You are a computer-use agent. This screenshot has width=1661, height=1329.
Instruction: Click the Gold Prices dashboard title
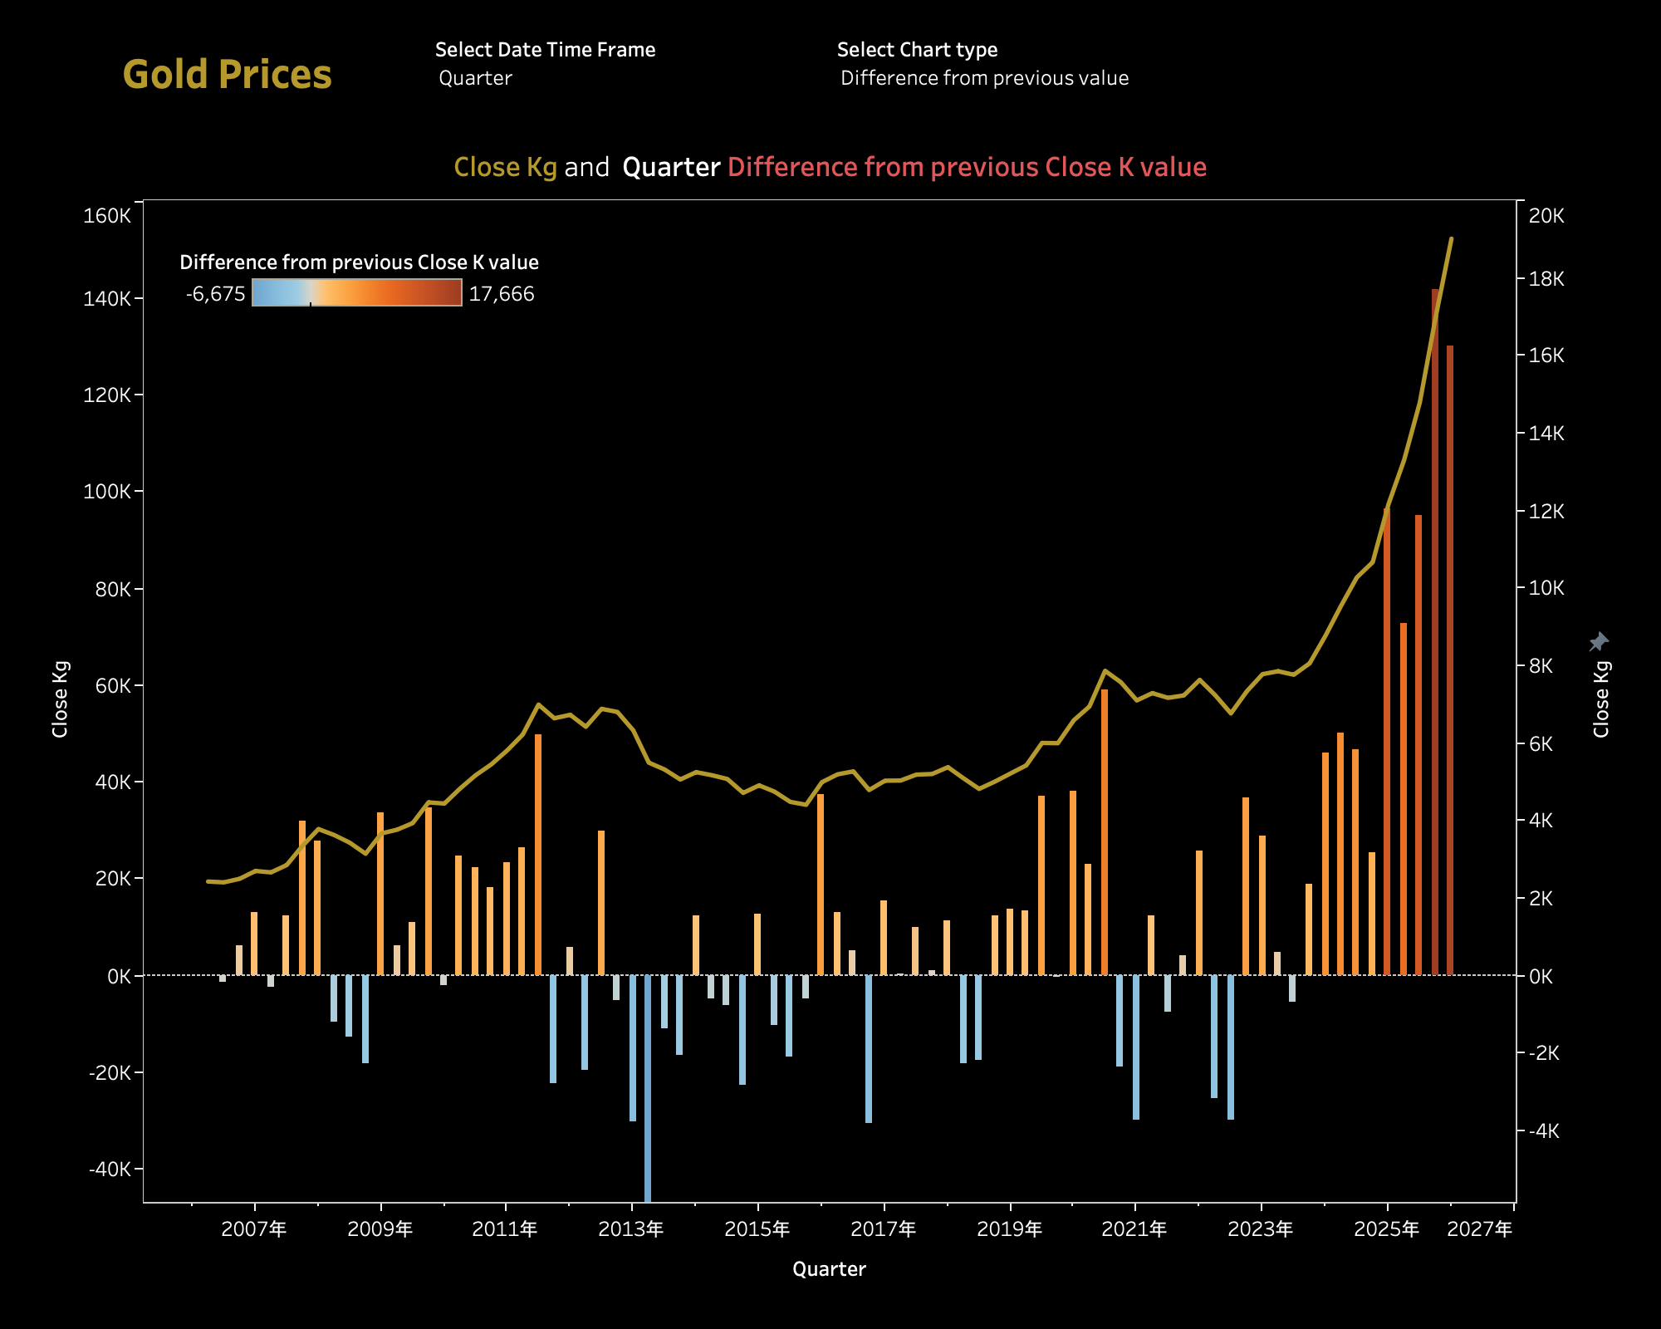pyautogui.click(x=227, y=75)
